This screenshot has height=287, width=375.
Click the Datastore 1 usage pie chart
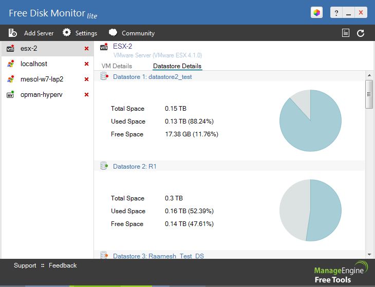click(x=310, y=120)
